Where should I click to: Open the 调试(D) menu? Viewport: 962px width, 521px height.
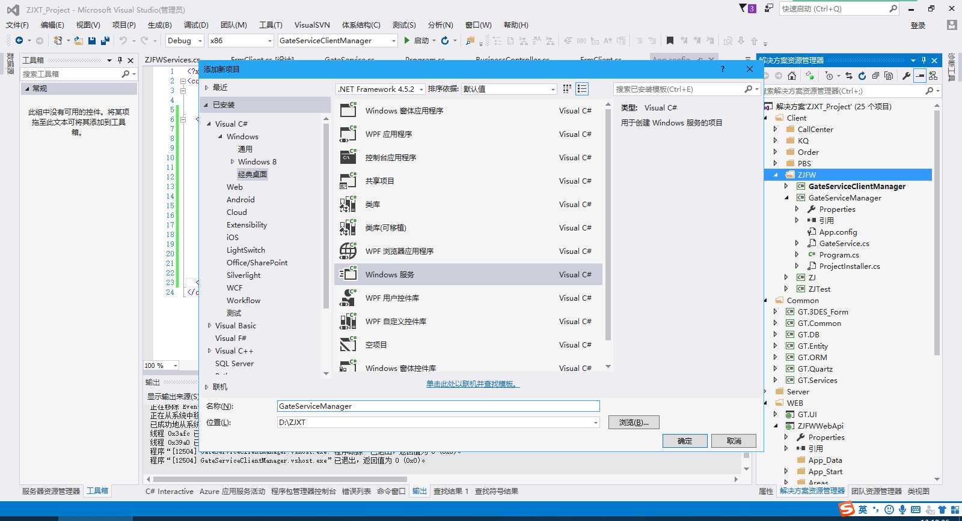point(196,25)
